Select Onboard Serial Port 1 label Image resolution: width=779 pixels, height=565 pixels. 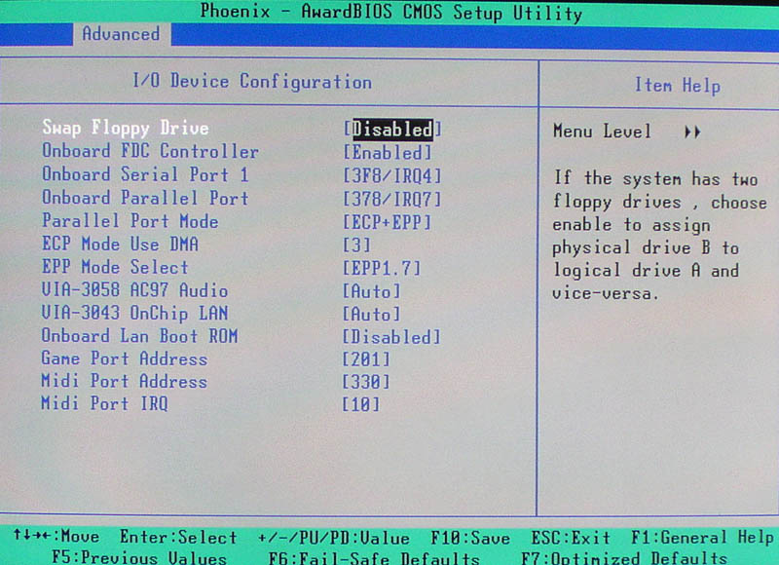tap(145, 174)
